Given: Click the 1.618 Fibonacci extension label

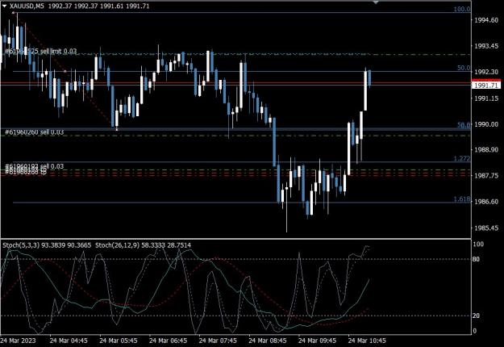Looking at the screenshot, I should coord(462,199).
